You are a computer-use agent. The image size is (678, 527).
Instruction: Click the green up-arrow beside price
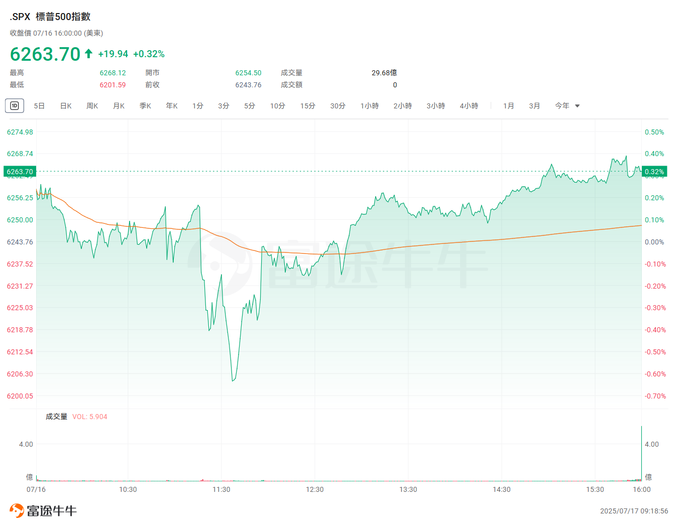(88, 53)
